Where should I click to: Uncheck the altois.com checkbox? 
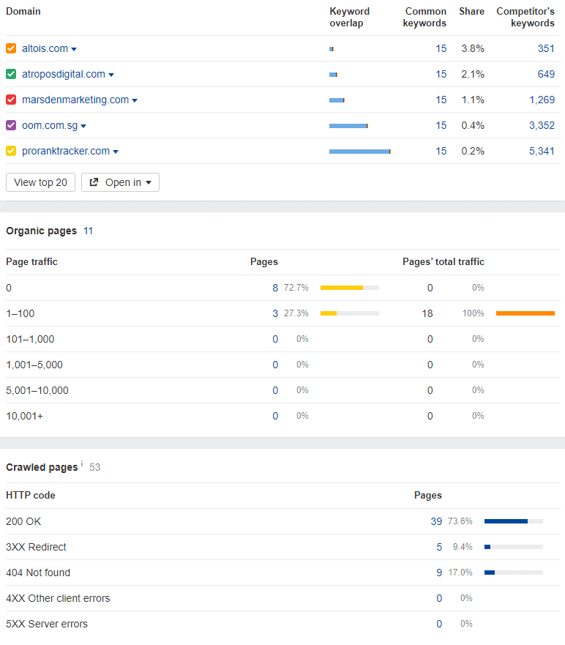point(11,48)
